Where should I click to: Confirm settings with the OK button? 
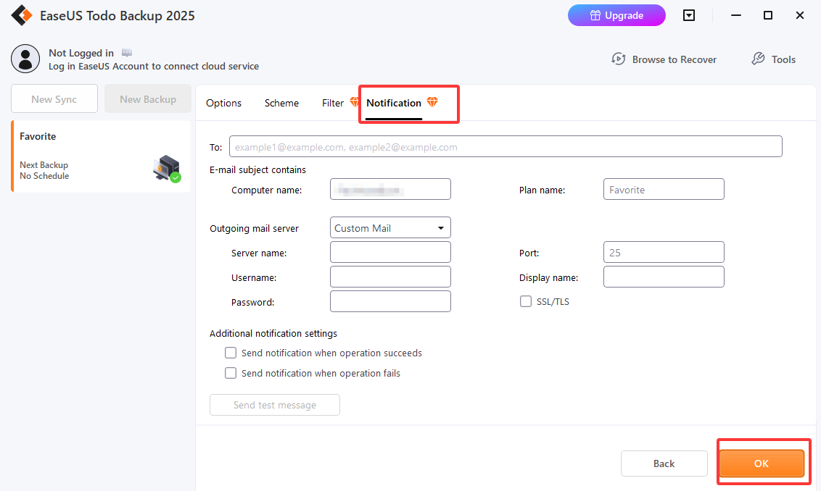click(762, 463)
